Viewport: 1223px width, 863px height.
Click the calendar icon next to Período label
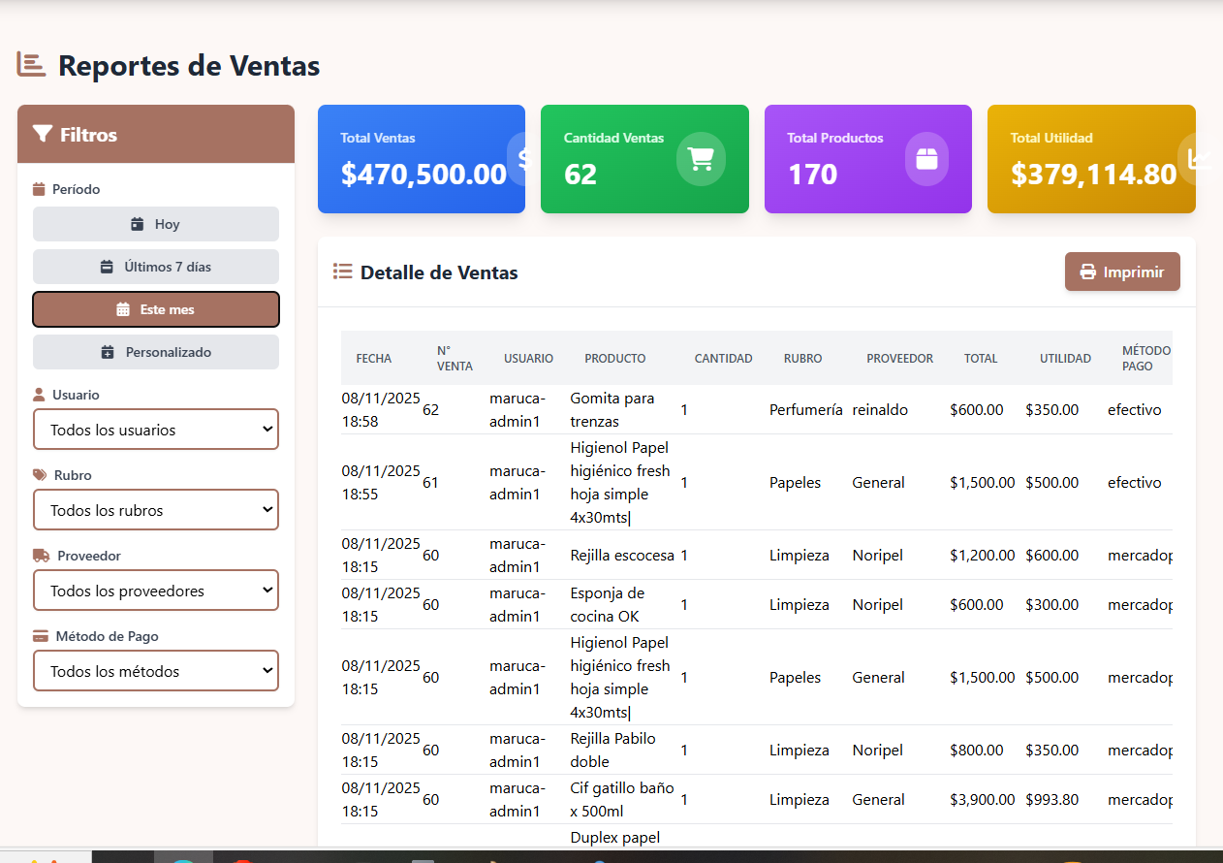click(x=39, y=189)
